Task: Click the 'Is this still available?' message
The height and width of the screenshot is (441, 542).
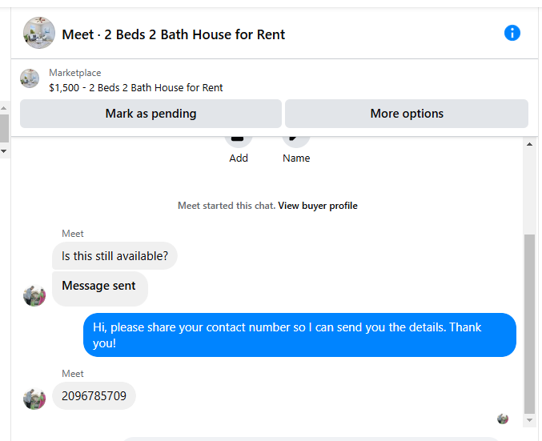Action: pos(114,256)
